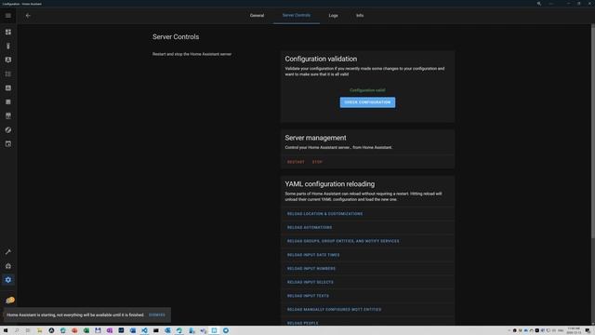Open the Logs tab
This screenshot has width=595, height=335.
click(333, 16)
